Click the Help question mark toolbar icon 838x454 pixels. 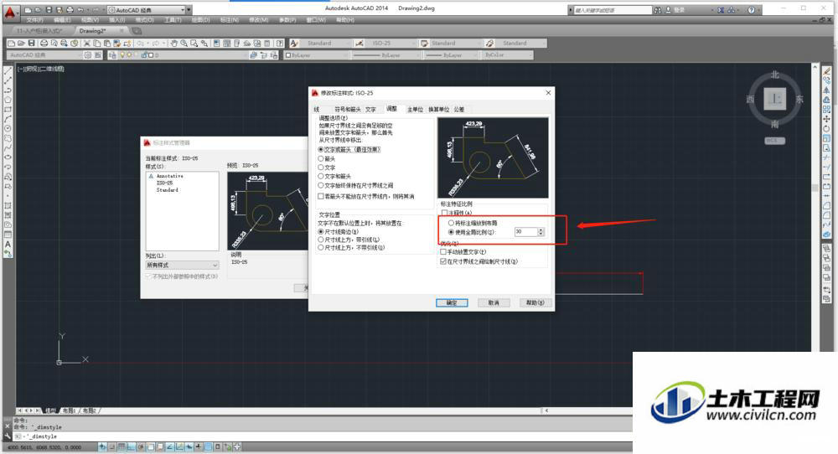point(280,44)
